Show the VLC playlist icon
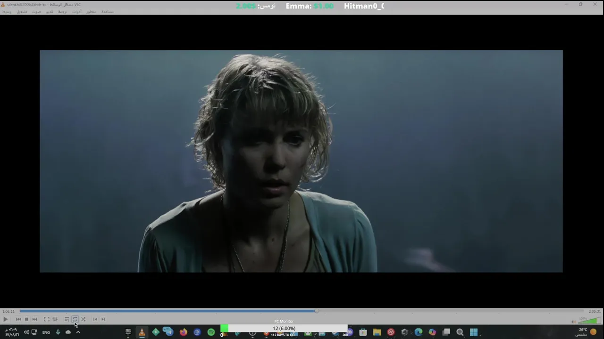The image size is (604, 339). click(67, 319)
